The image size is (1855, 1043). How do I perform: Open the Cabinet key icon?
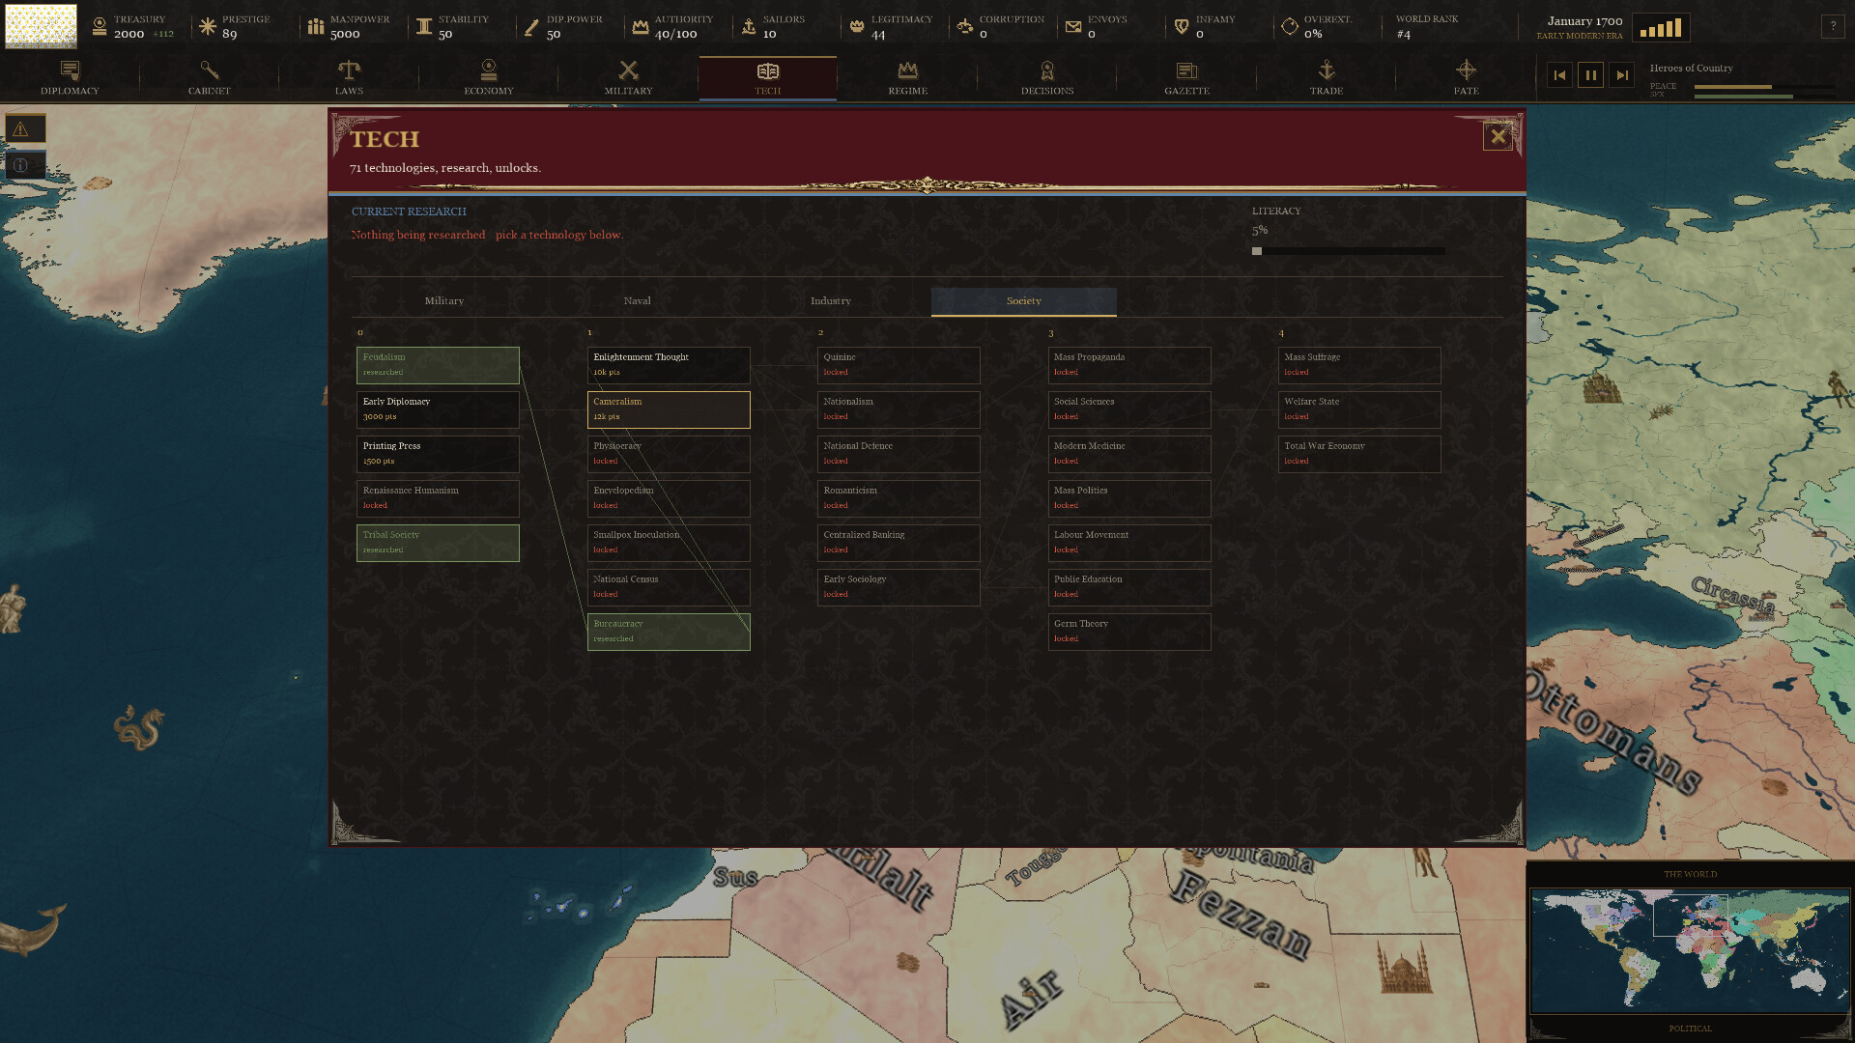tap(209, 70)
